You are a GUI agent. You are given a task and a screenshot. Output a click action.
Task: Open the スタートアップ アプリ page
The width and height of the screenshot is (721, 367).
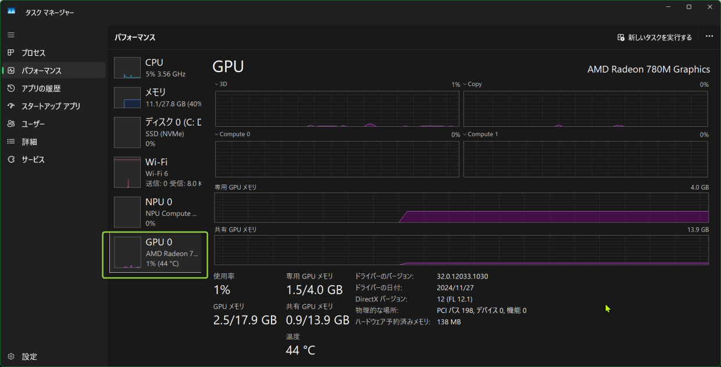[54, 106]
